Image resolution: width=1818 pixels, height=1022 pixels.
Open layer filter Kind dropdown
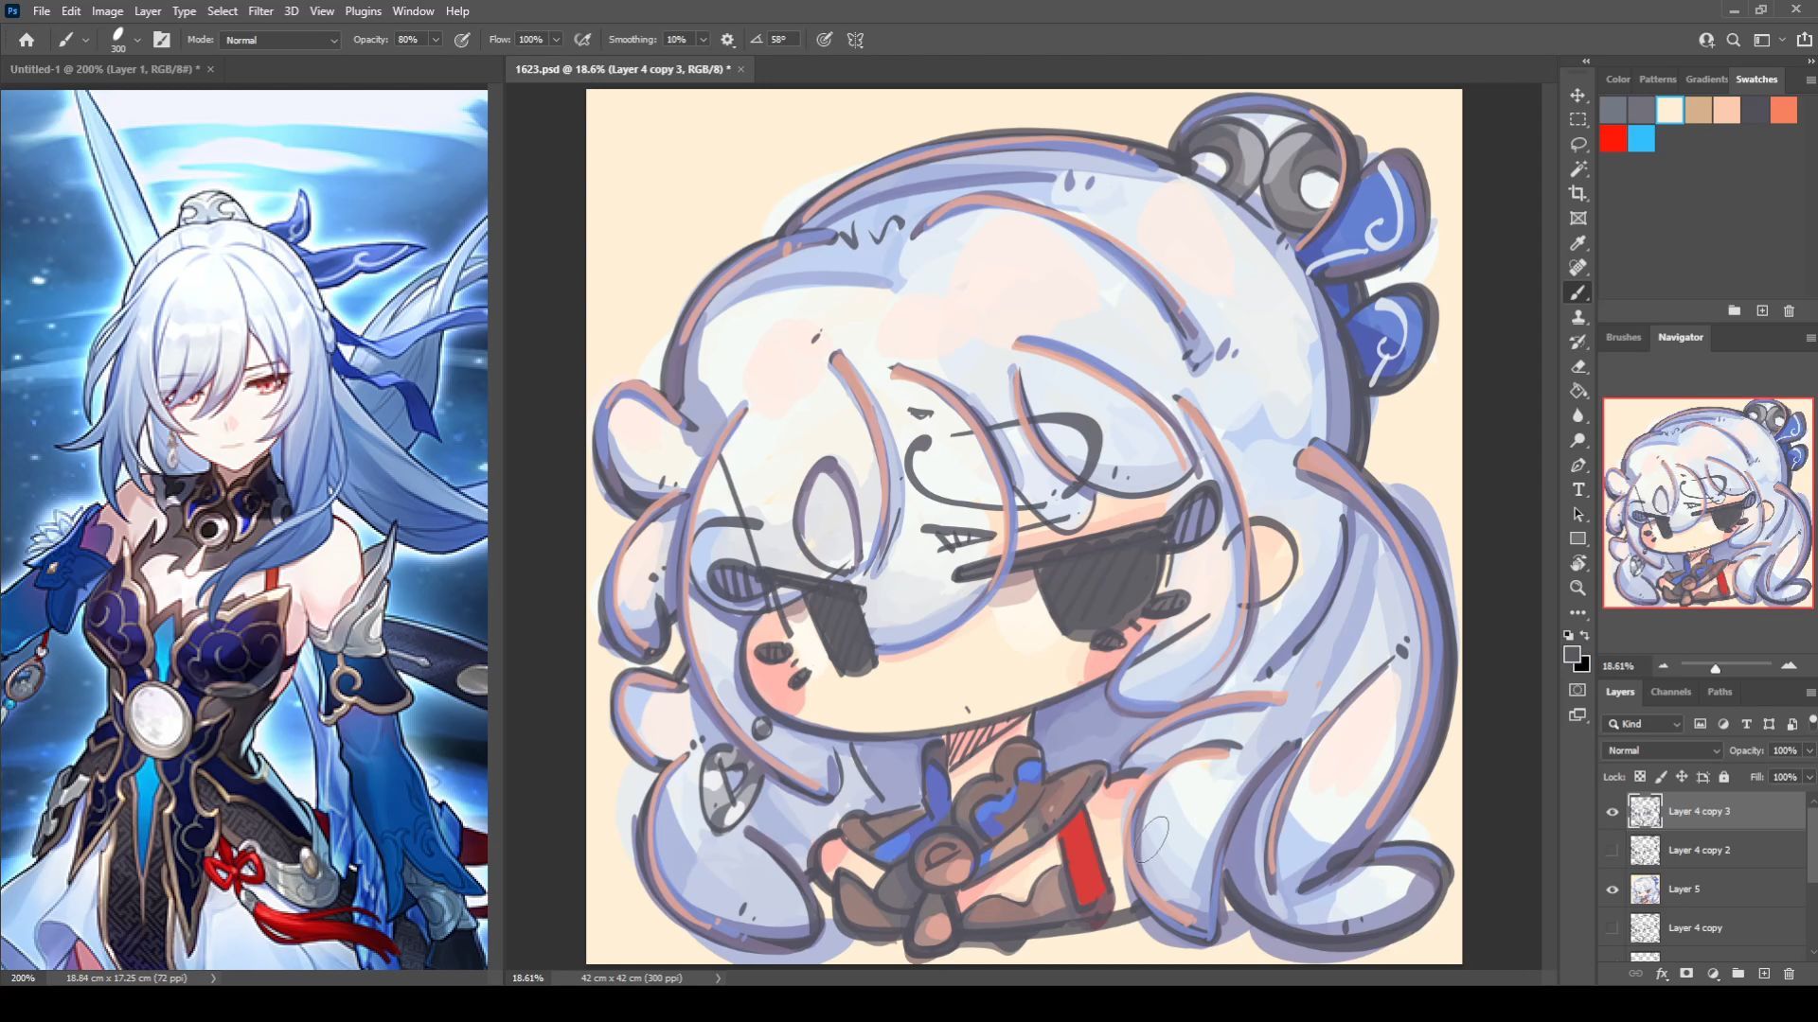pyautogui.click(x=1644, y=724)
